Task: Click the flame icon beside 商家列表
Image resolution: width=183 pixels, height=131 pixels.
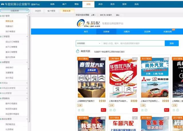Action: pyautogui.click(x=77, y=51)
